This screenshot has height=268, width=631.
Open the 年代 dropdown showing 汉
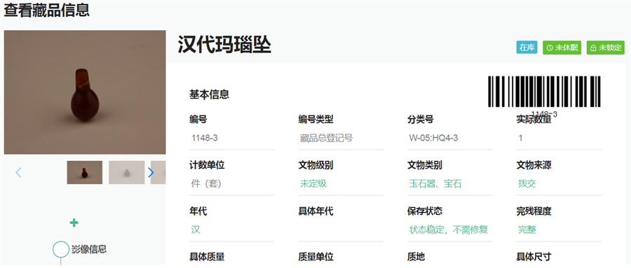click(x=232, y=230)
